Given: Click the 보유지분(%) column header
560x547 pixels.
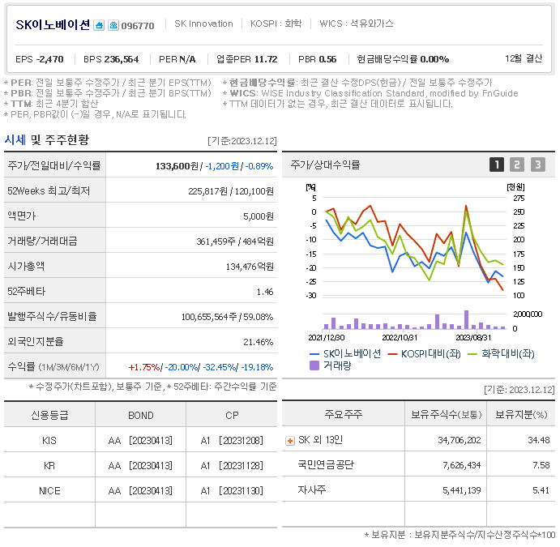Looking at the screenshot, I should (521, 415).
